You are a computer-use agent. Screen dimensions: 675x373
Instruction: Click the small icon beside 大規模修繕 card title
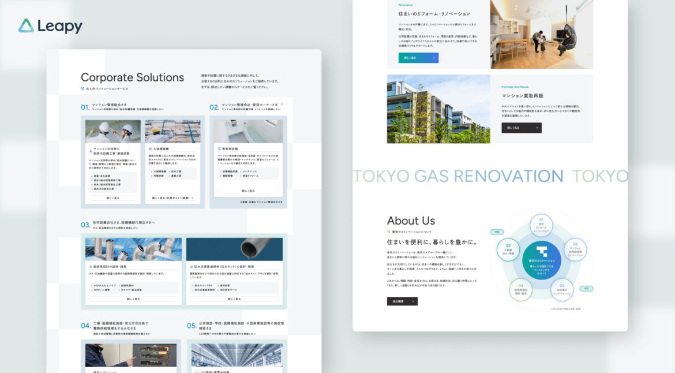point(150,149)
